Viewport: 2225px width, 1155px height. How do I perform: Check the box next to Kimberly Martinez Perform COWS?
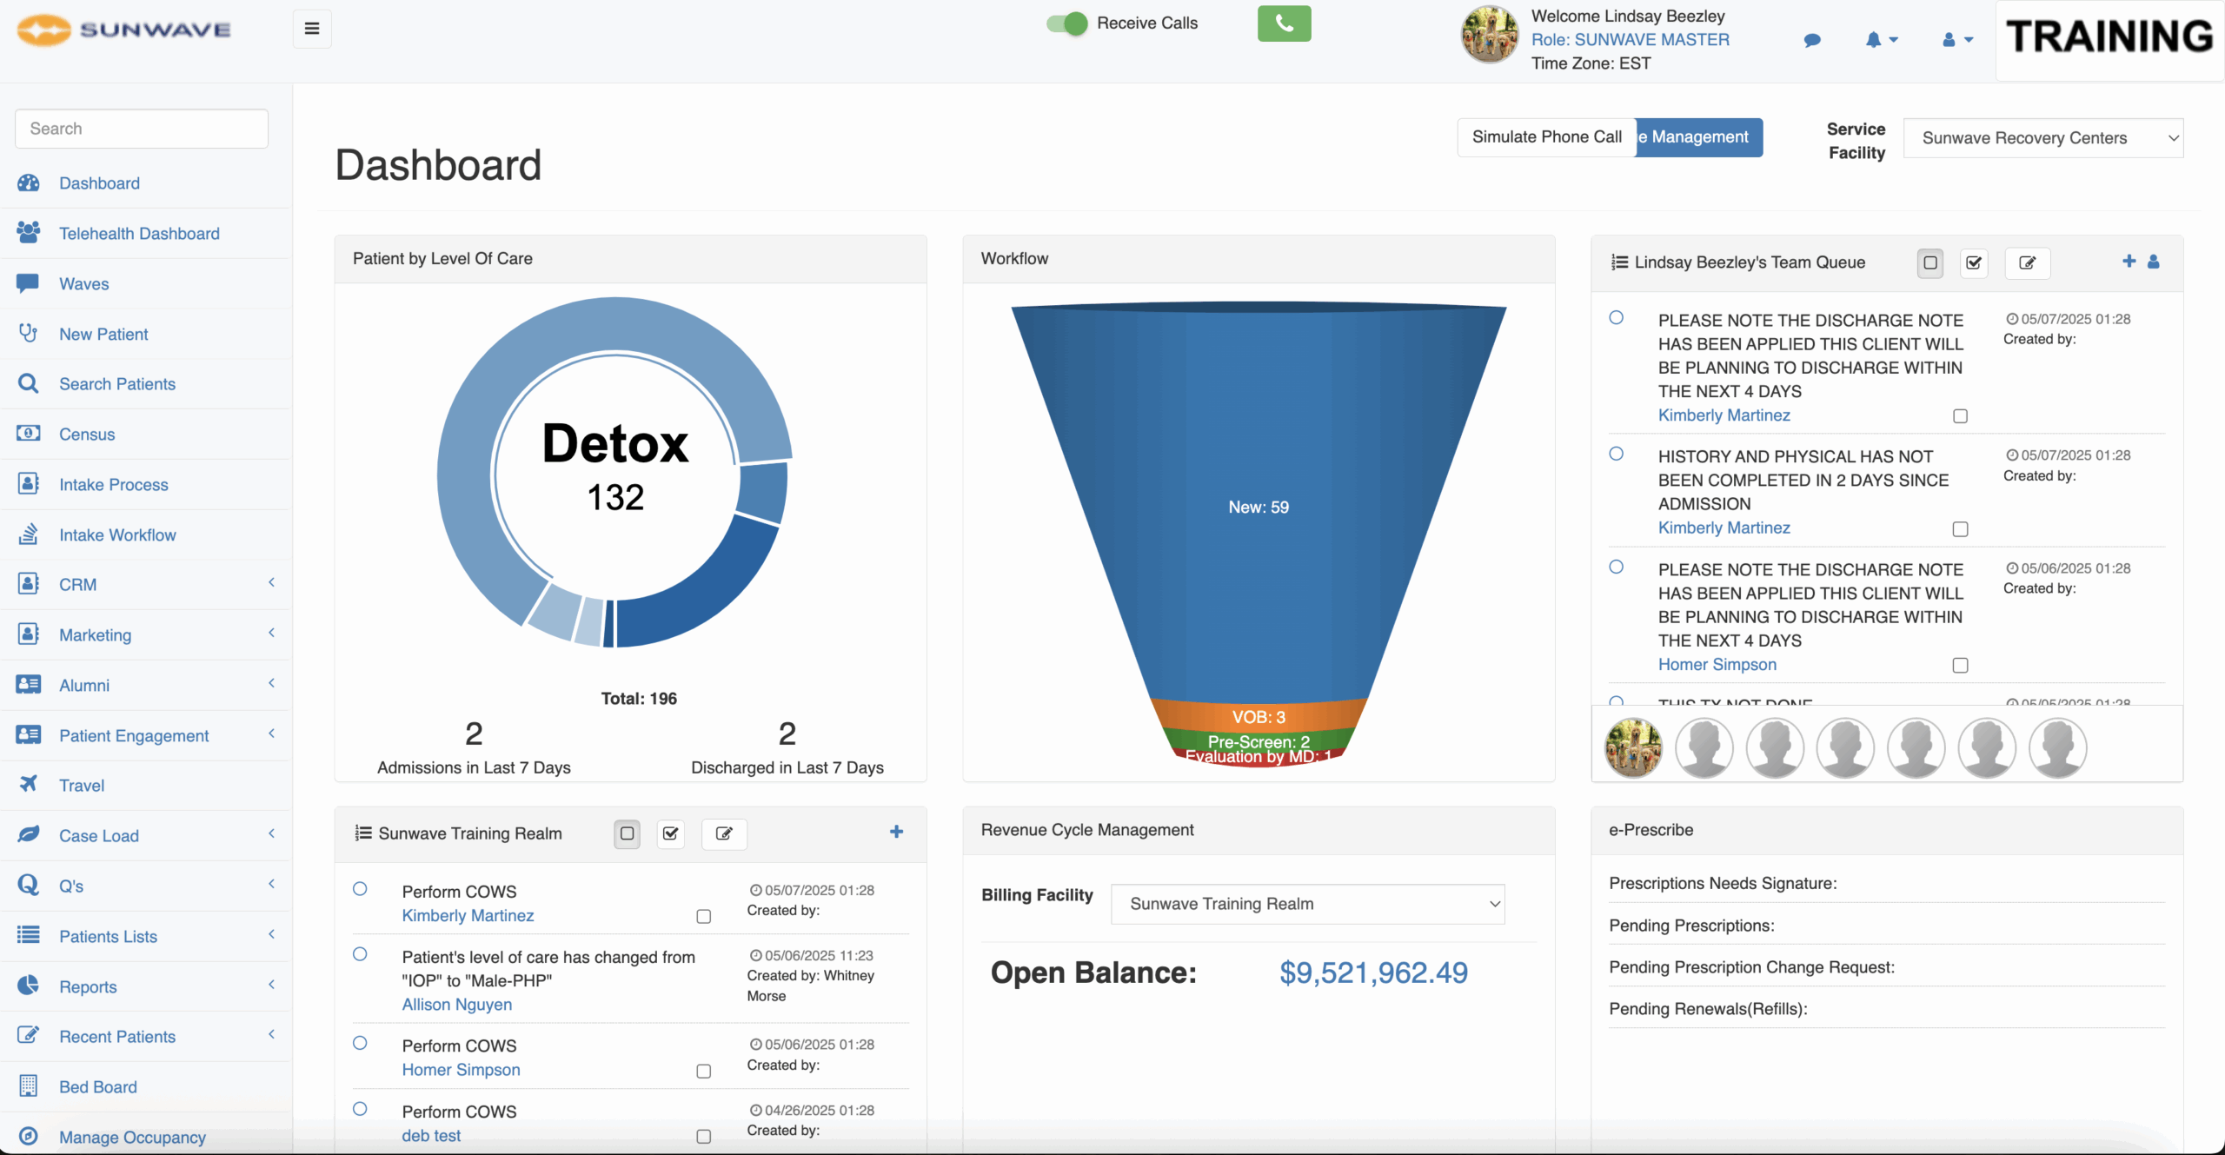(704, 916)
